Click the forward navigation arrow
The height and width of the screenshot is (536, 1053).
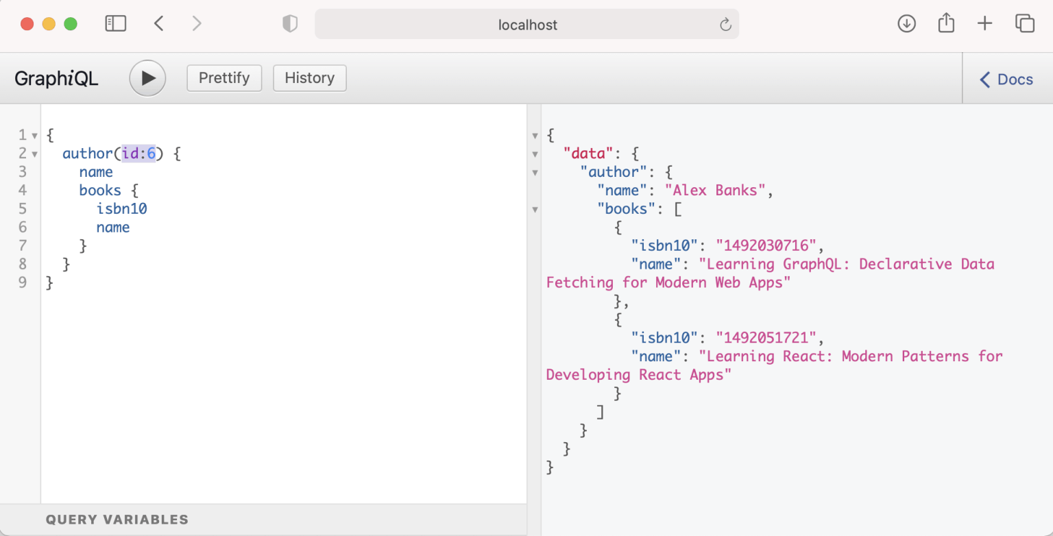(197, 24)
